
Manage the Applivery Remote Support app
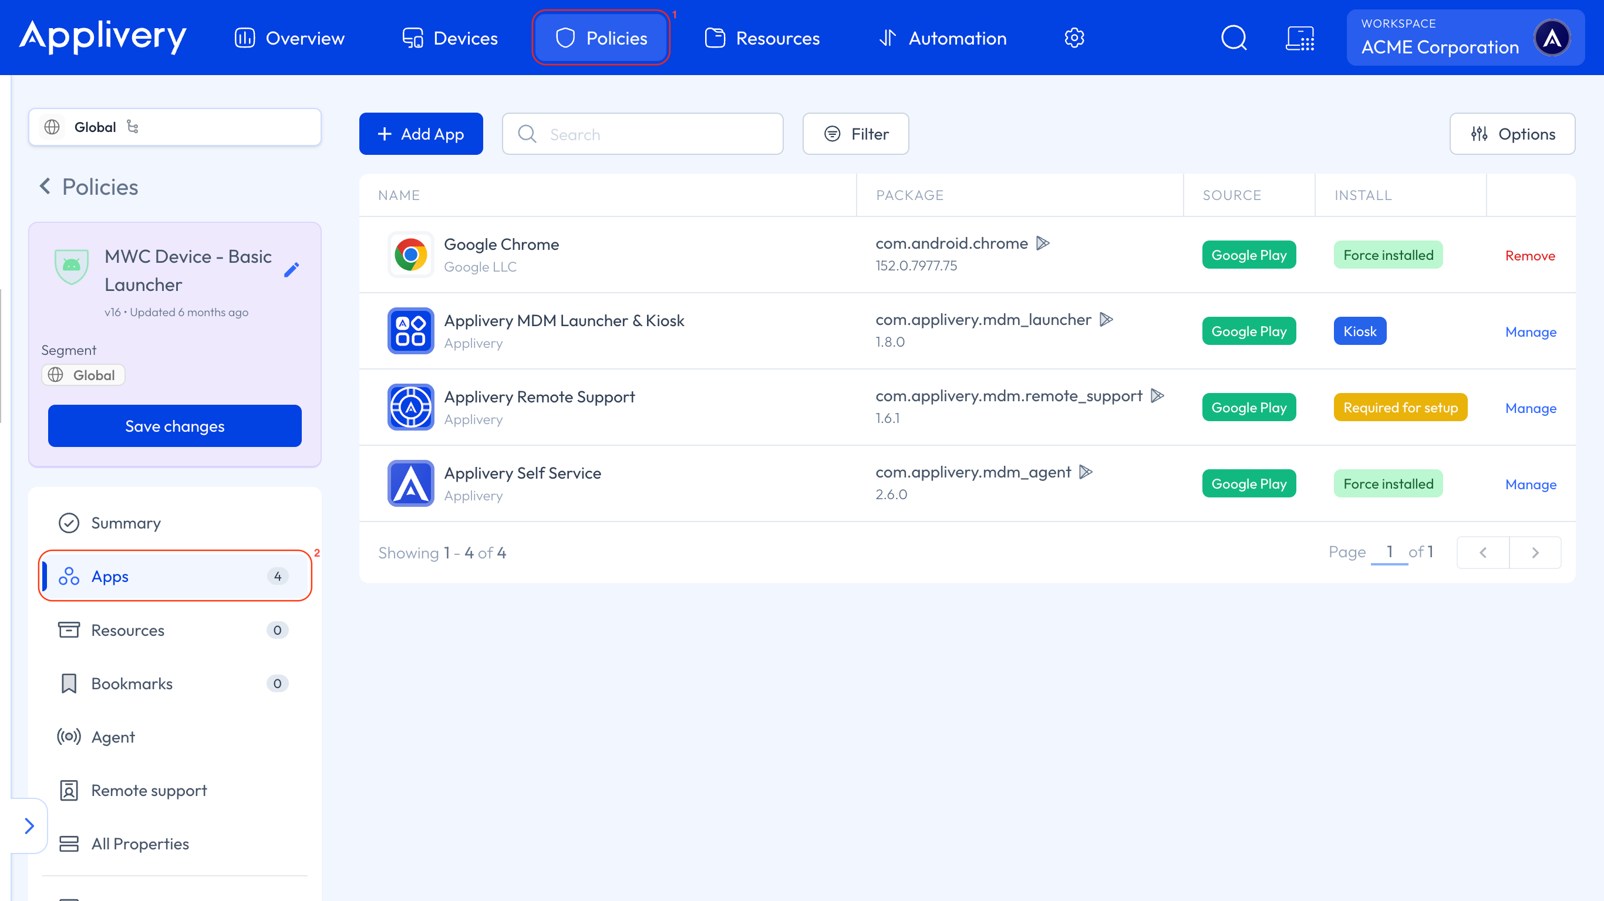(1531, 408)
